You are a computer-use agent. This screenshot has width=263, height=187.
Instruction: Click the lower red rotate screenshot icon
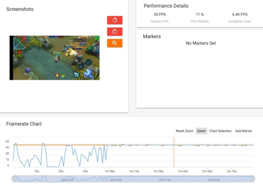point(114,32)
